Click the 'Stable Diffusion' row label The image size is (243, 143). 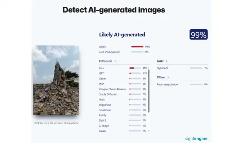click(108, 94)
